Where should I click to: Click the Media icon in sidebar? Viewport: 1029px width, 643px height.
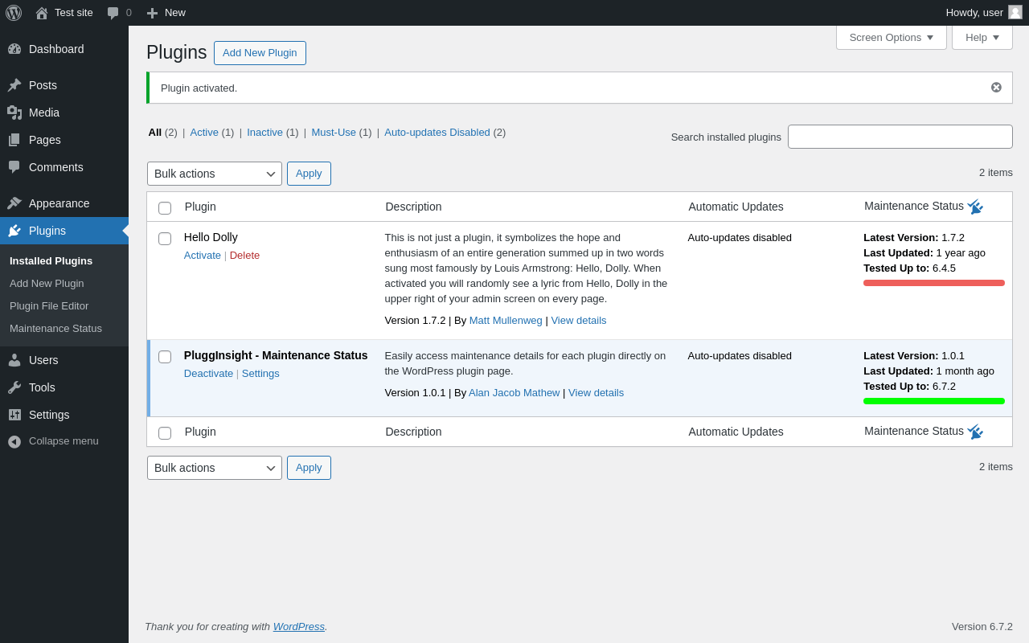coord(14,113)
